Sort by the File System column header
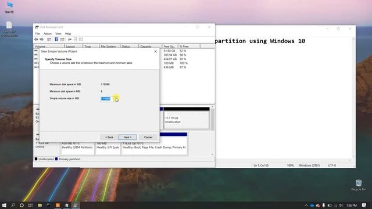Viewport: 372px width, 209px height. point(110,46)
